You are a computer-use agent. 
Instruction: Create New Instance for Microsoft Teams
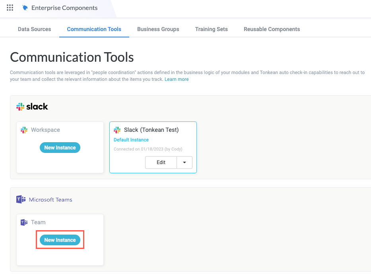60,240
